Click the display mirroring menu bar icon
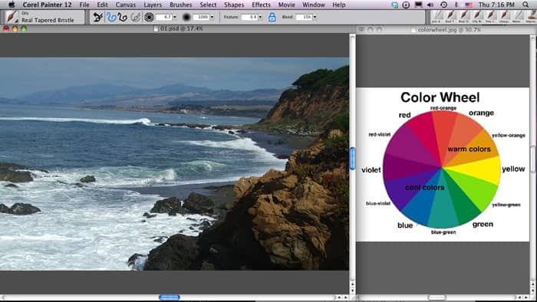This screenshot has width=537, height=302. coord(419,5)
